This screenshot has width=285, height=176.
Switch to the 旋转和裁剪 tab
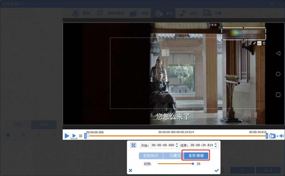pyautogui.click(x=110, y=13)
